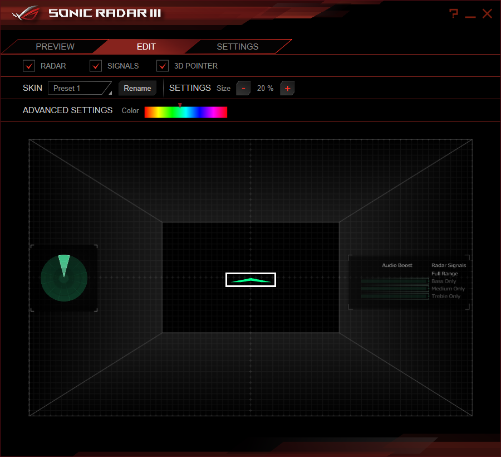Switch to the PREVIEW tab
The image size is (501, 457).
pyautogui.click(x=55, y=47)
